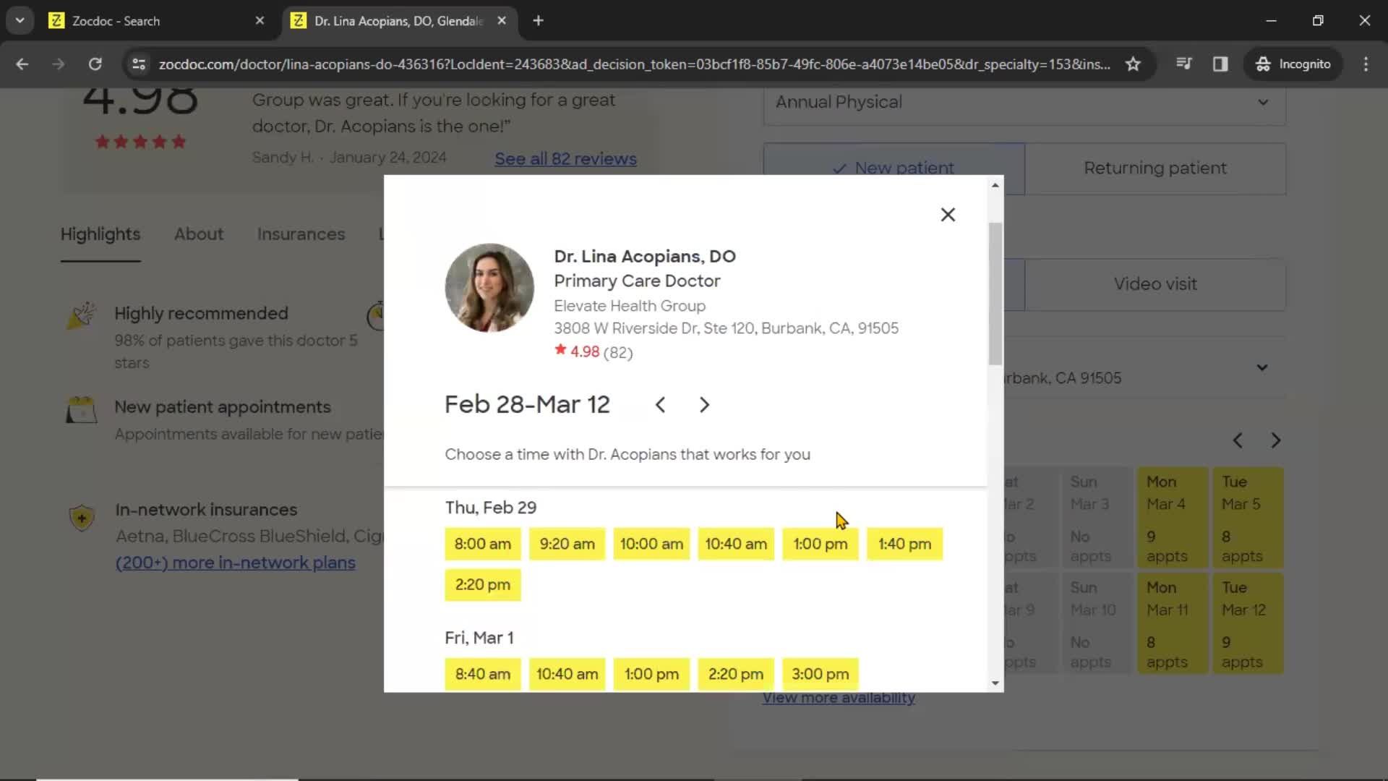Click five-star rating under 4.98 score
The width and height of the screenshot is (1388, 781).
click(x=140, y=142)
